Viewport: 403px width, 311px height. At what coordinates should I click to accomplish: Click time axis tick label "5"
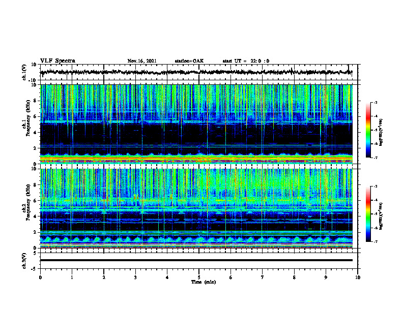(x=199, y=277)
